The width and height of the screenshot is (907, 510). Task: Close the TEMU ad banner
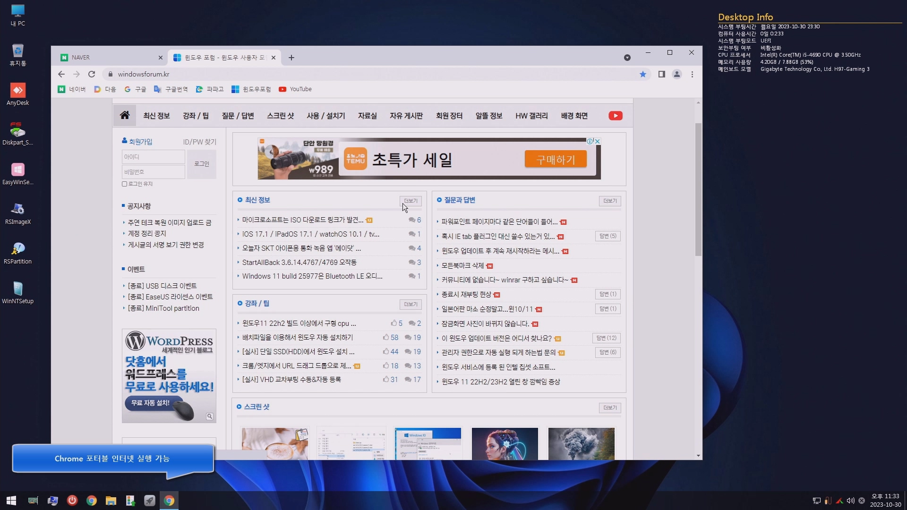coord(597,141)
